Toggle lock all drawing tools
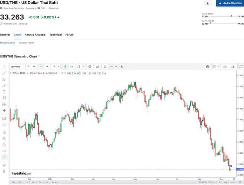The width and height of the screenshot is (244, 185). [x=4, y=144]
